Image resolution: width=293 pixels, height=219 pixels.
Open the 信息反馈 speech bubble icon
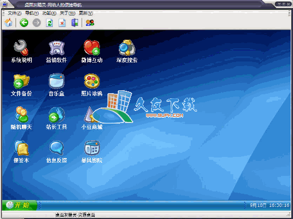coord(56,148)
